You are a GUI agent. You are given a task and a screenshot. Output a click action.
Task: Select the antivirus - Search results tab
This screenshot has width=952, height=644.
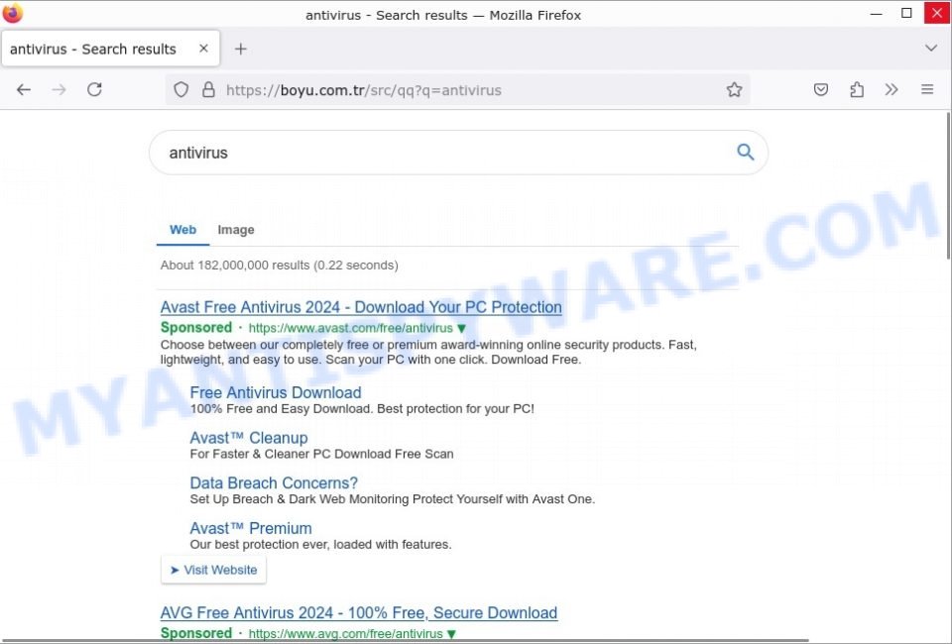pyautogui.click(x=110, y=49)
